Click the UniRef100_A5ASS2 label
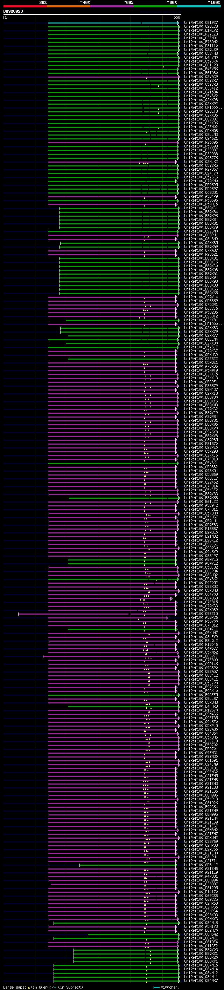224x990 pixels. pyautogui.click(x=201, y=467)
